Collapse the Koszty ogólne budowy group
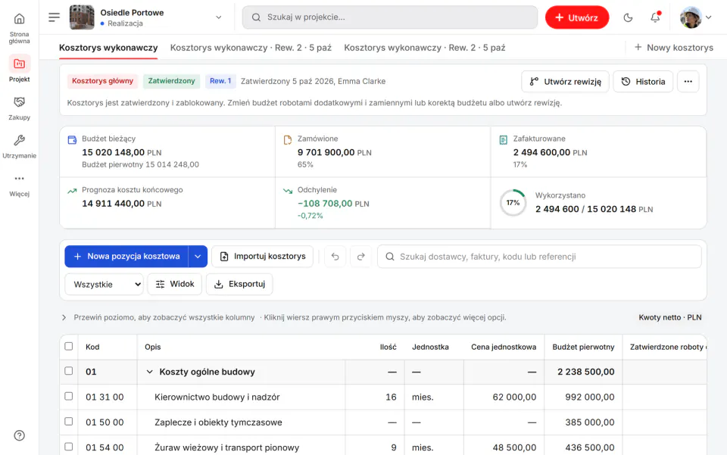727x455 pixels. point(149,372)
